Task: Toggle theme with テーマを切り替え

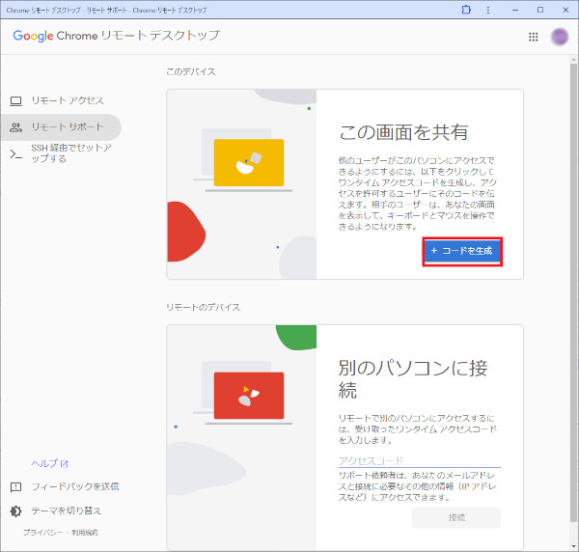Action: click(x=66, y=511)
